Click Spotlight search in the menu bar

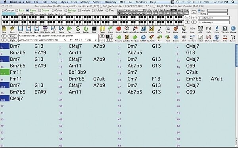point(233,2)
